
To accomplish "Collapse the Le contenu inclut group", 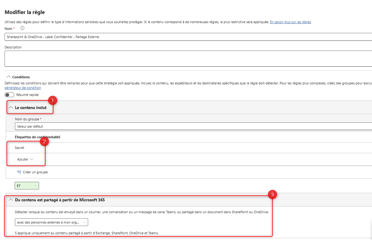I will (x=11, y=108).
